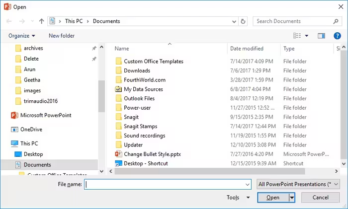Viewport: 348px width, 209px height.
Task: Open the Organize menu
Action: click(x=21, y=36)
